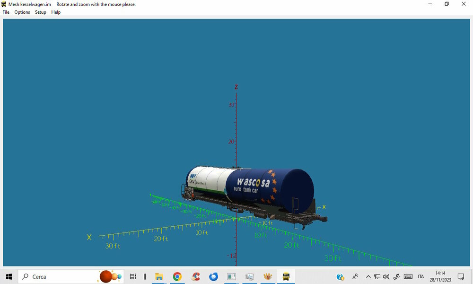
Task: Open the Get Help tray icon
Action: click(x=340, y=276)
